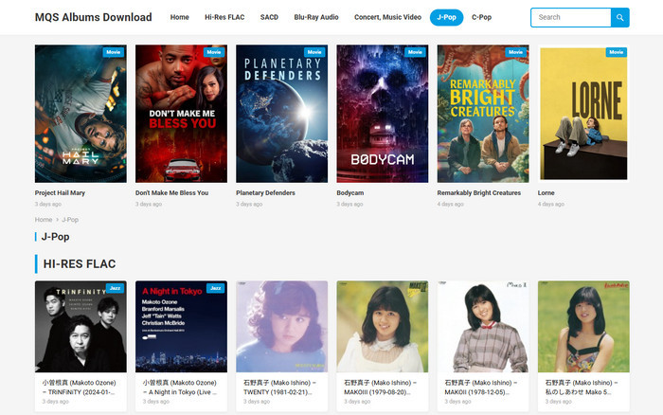Image resolution: width=663 pixels, height=415 pixels.
Task: Click the search magnifier icon button
Action: coord(619,17)
